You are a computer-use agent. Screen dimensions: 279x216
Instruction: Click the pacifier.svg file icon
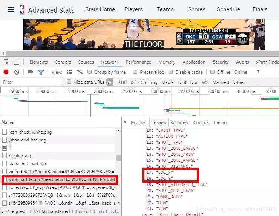click(5, 156)
